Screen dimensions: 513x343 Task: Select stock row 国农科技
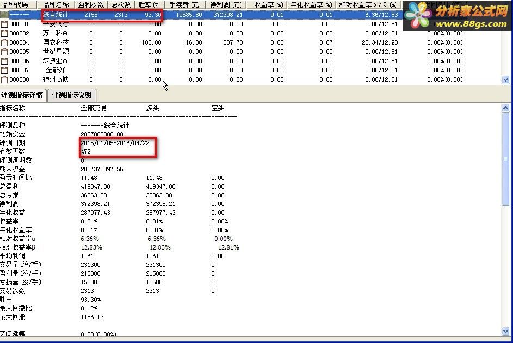tap(250, 42)
